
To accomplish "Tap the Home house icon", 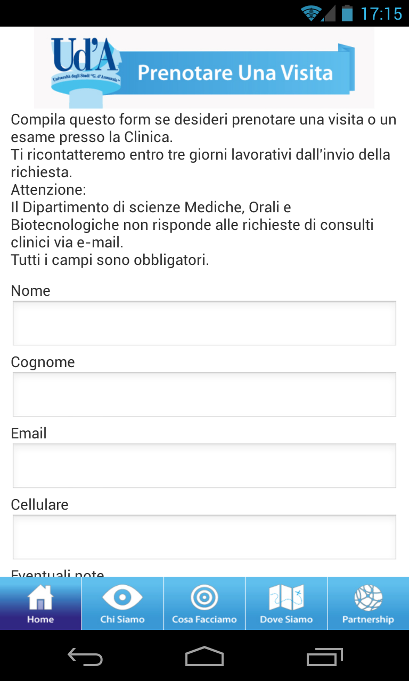I will 40,597.
